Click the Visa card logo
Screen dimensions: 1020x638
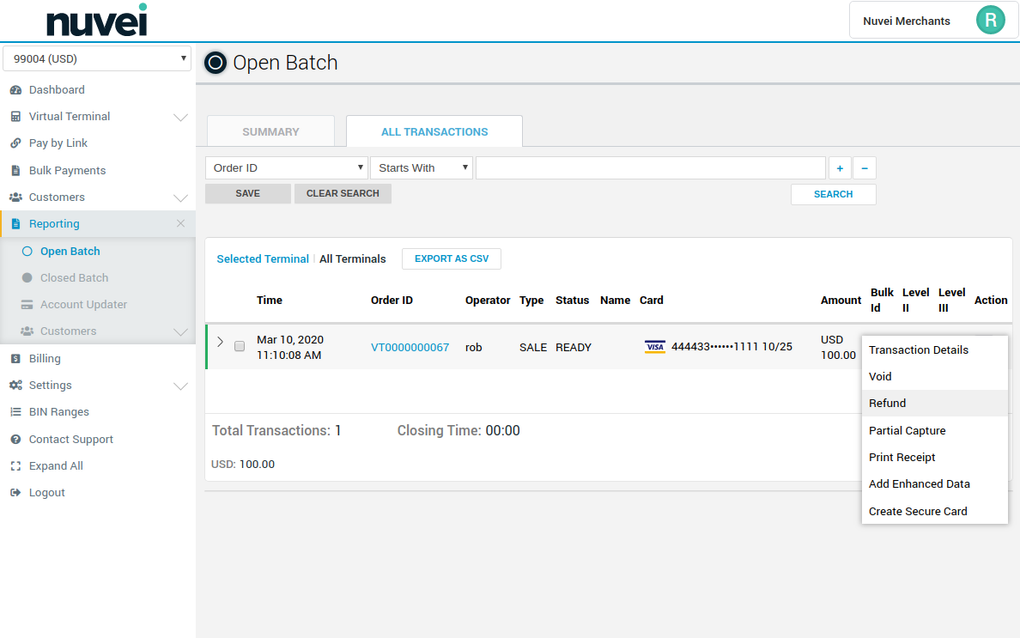654,347
